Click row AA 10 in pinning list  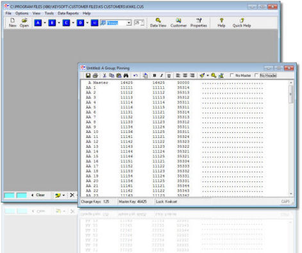pyautogui.click(x=175, y=132)
